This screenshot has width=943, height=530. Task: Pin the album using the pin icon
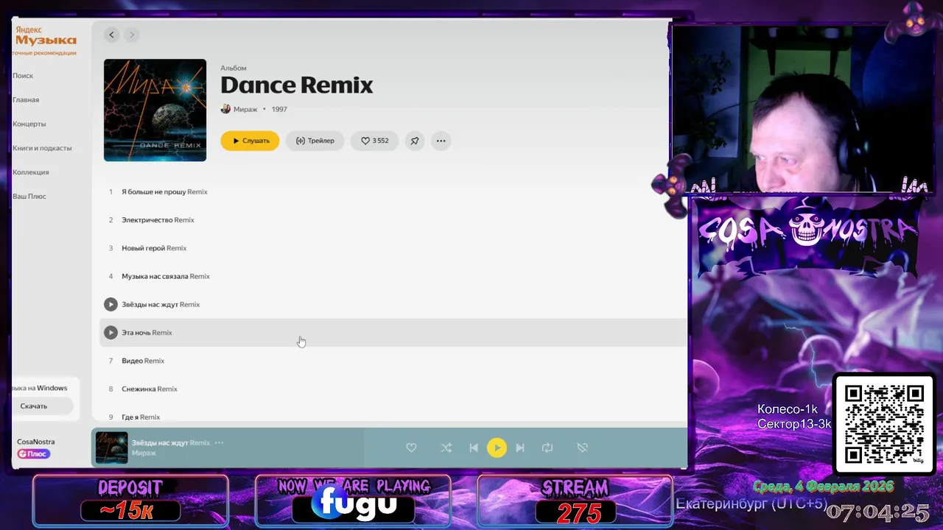(415, 141)
